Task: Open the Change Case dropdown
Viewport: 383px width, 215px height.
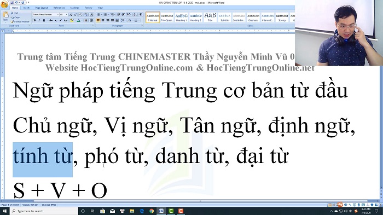Action: pos(66,20)
